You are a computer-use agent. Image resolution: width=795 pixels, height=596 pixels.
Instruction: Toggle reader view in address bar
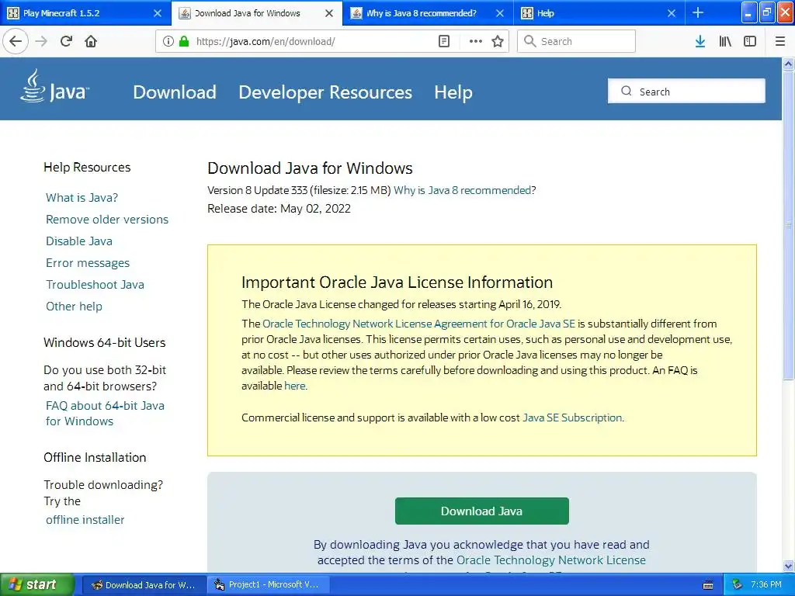(x=444, y=41)
